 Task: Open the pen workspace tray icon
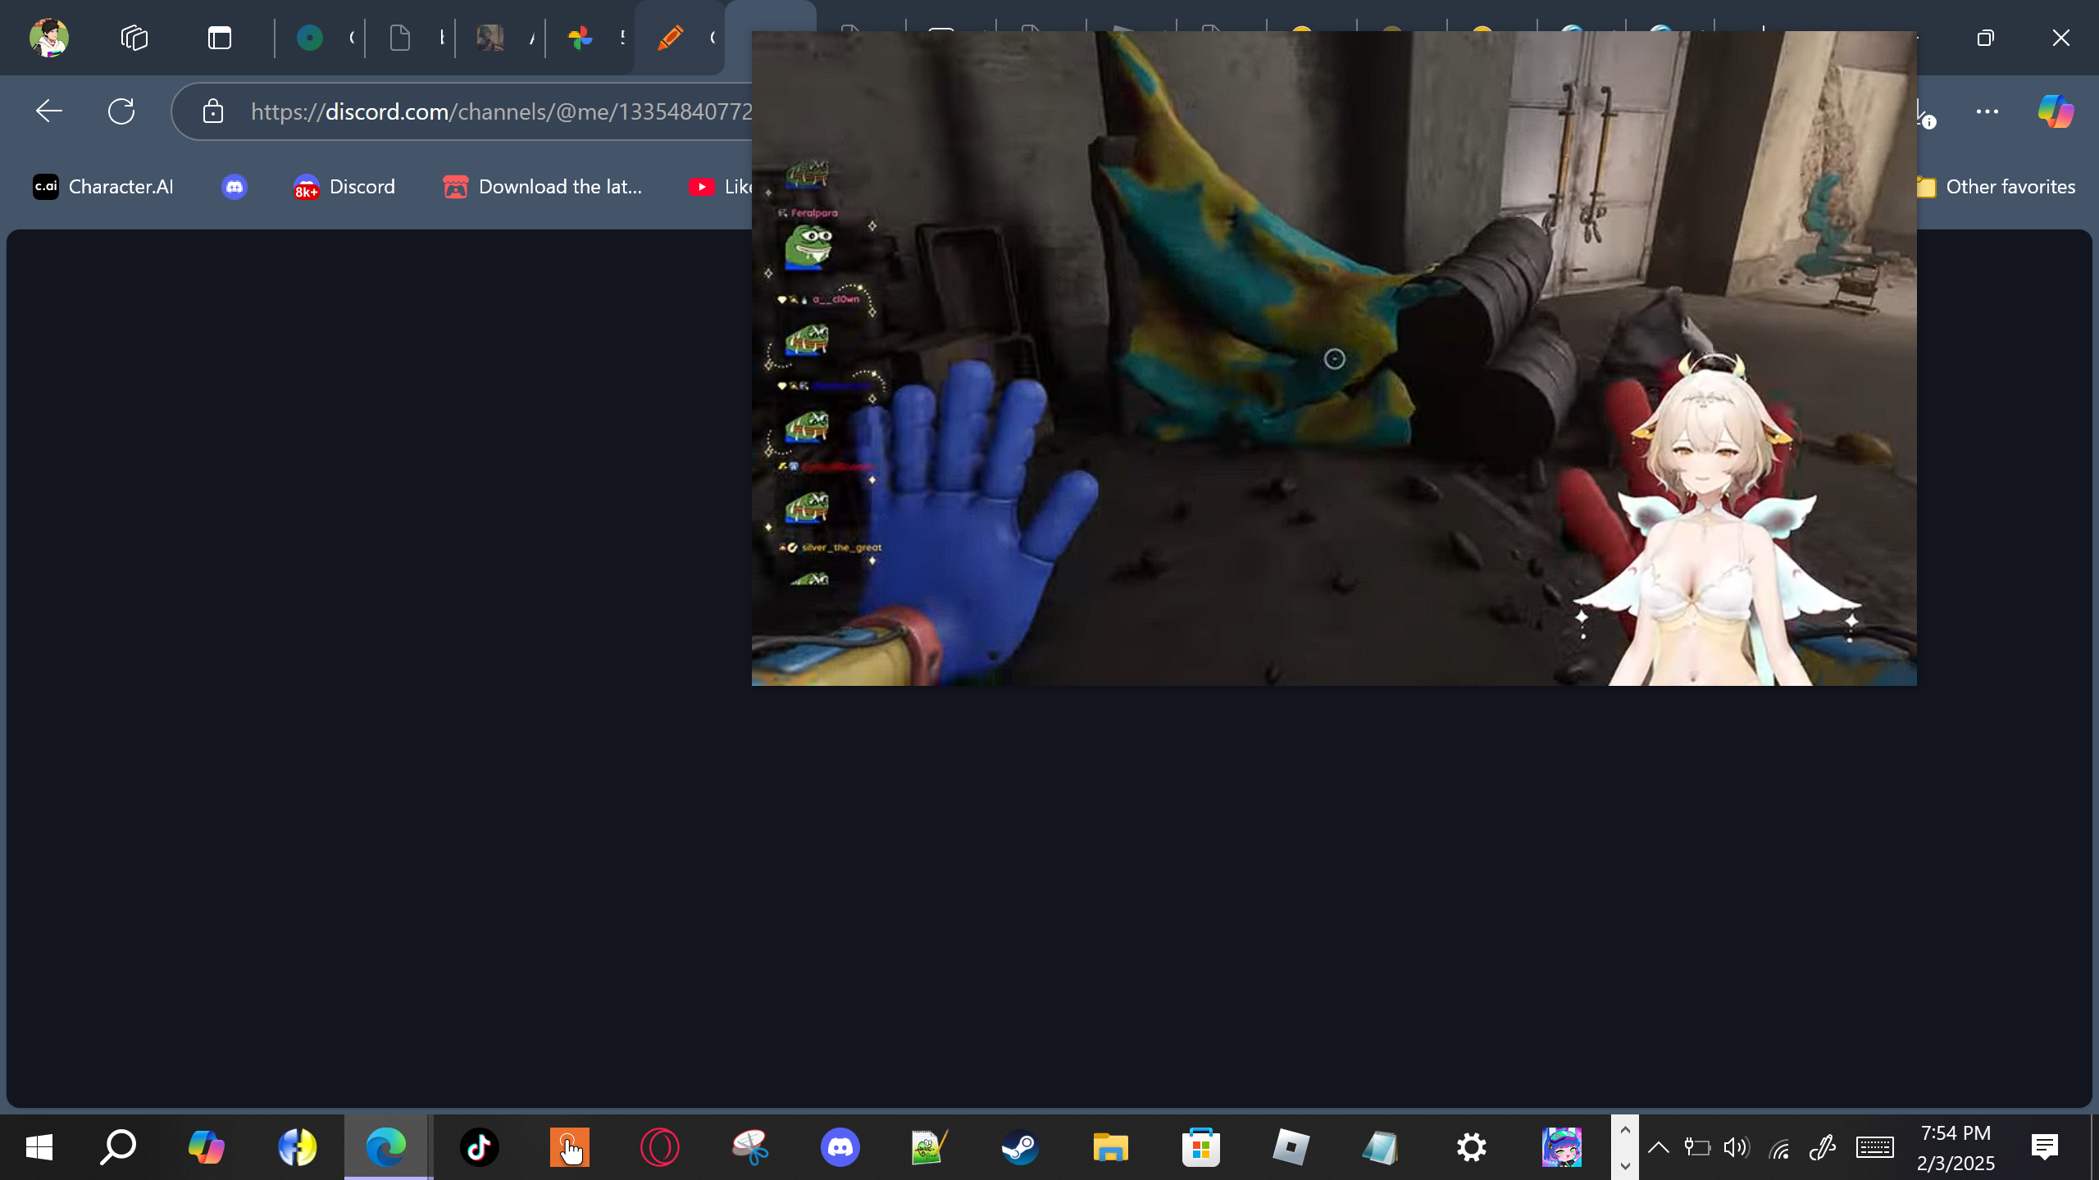click(1822, 1147)
